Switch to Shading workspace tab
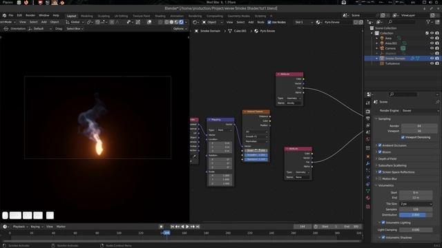442x248 pixels. [x=160, y=16]
